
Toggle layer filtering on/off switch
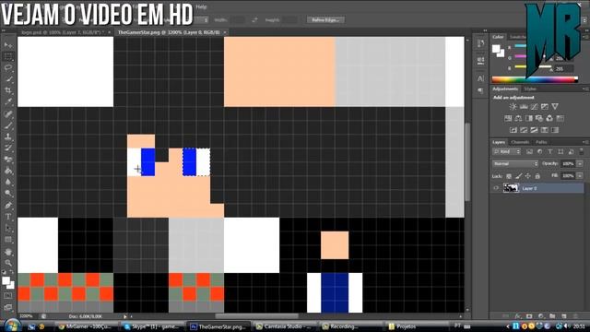(582, 151)
